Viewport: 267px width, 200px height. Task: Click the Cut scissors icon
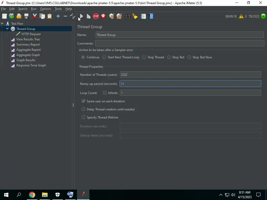pos(35,16)
